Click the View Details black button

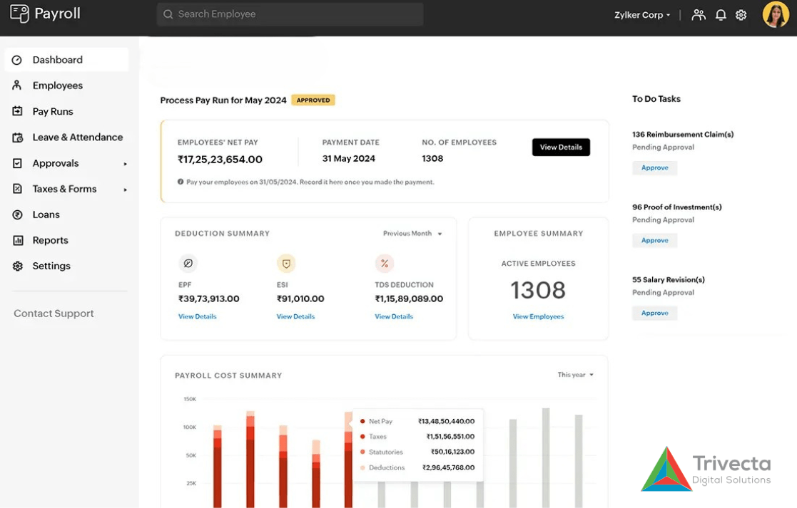(x=561, y=147)
